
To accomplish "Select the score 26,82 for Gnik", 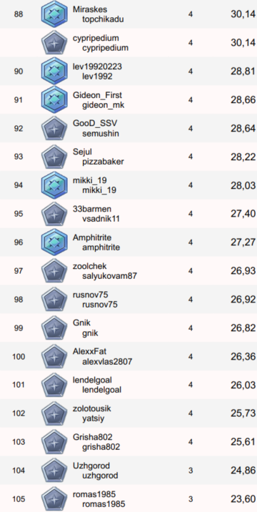I will tap(243, 328).
